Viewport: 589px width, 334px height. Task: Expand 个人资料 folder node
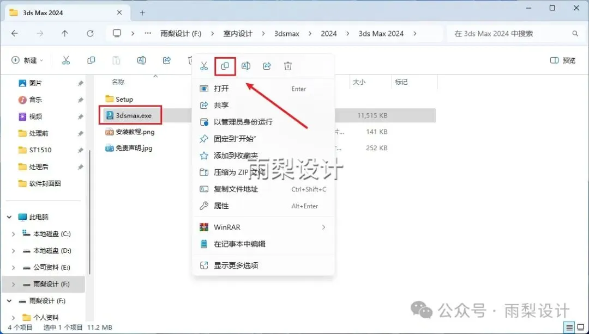14,318
